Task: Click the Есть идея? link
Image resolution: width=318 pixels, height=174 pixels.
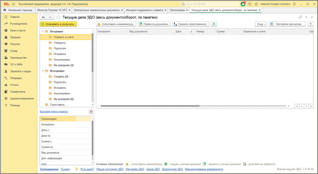Action: click(x=87, y=169)
